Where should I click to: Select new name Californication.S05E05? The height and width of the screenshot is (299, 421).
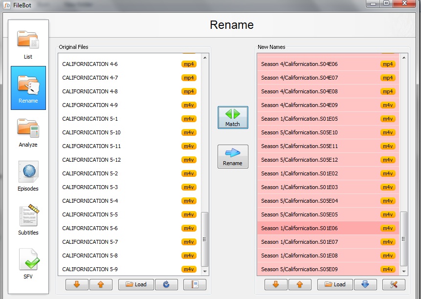(329, 214)
